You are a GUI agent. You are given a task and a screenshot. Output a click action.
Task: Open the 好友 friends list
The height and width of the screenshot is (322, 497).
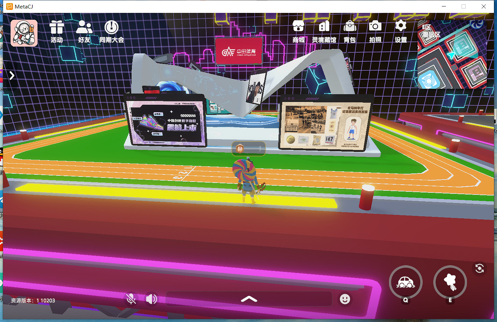coord(84,31)
